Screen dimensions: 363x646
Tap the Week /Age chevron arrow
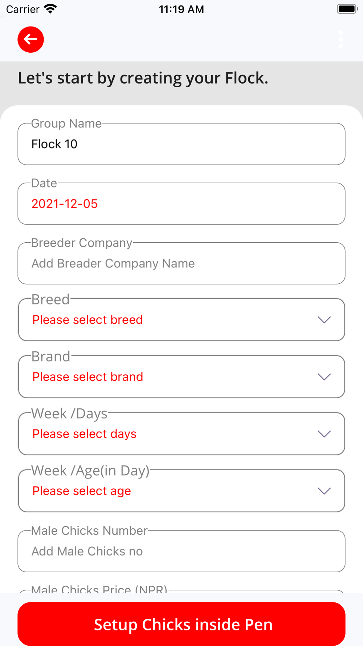coord(324,491)
